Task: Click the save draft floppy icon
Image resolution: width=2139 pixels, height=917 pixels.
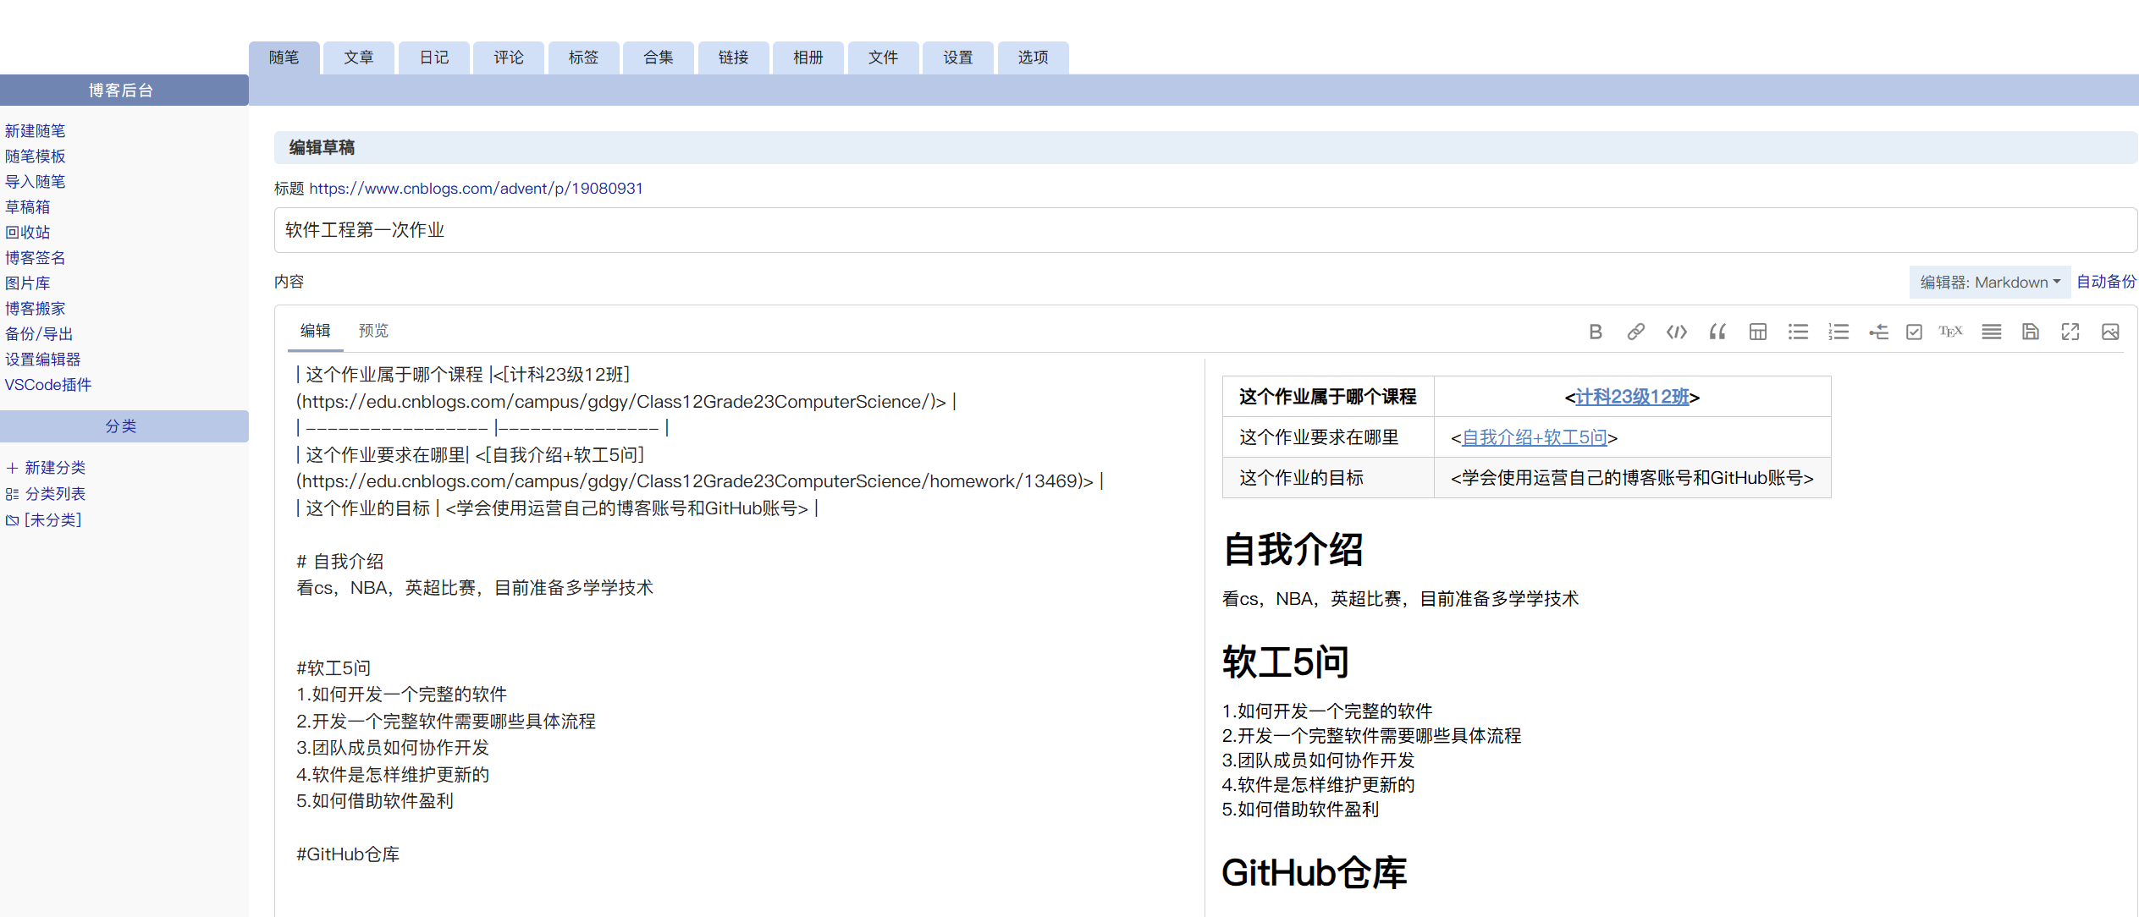Action: pos(2030,332)
